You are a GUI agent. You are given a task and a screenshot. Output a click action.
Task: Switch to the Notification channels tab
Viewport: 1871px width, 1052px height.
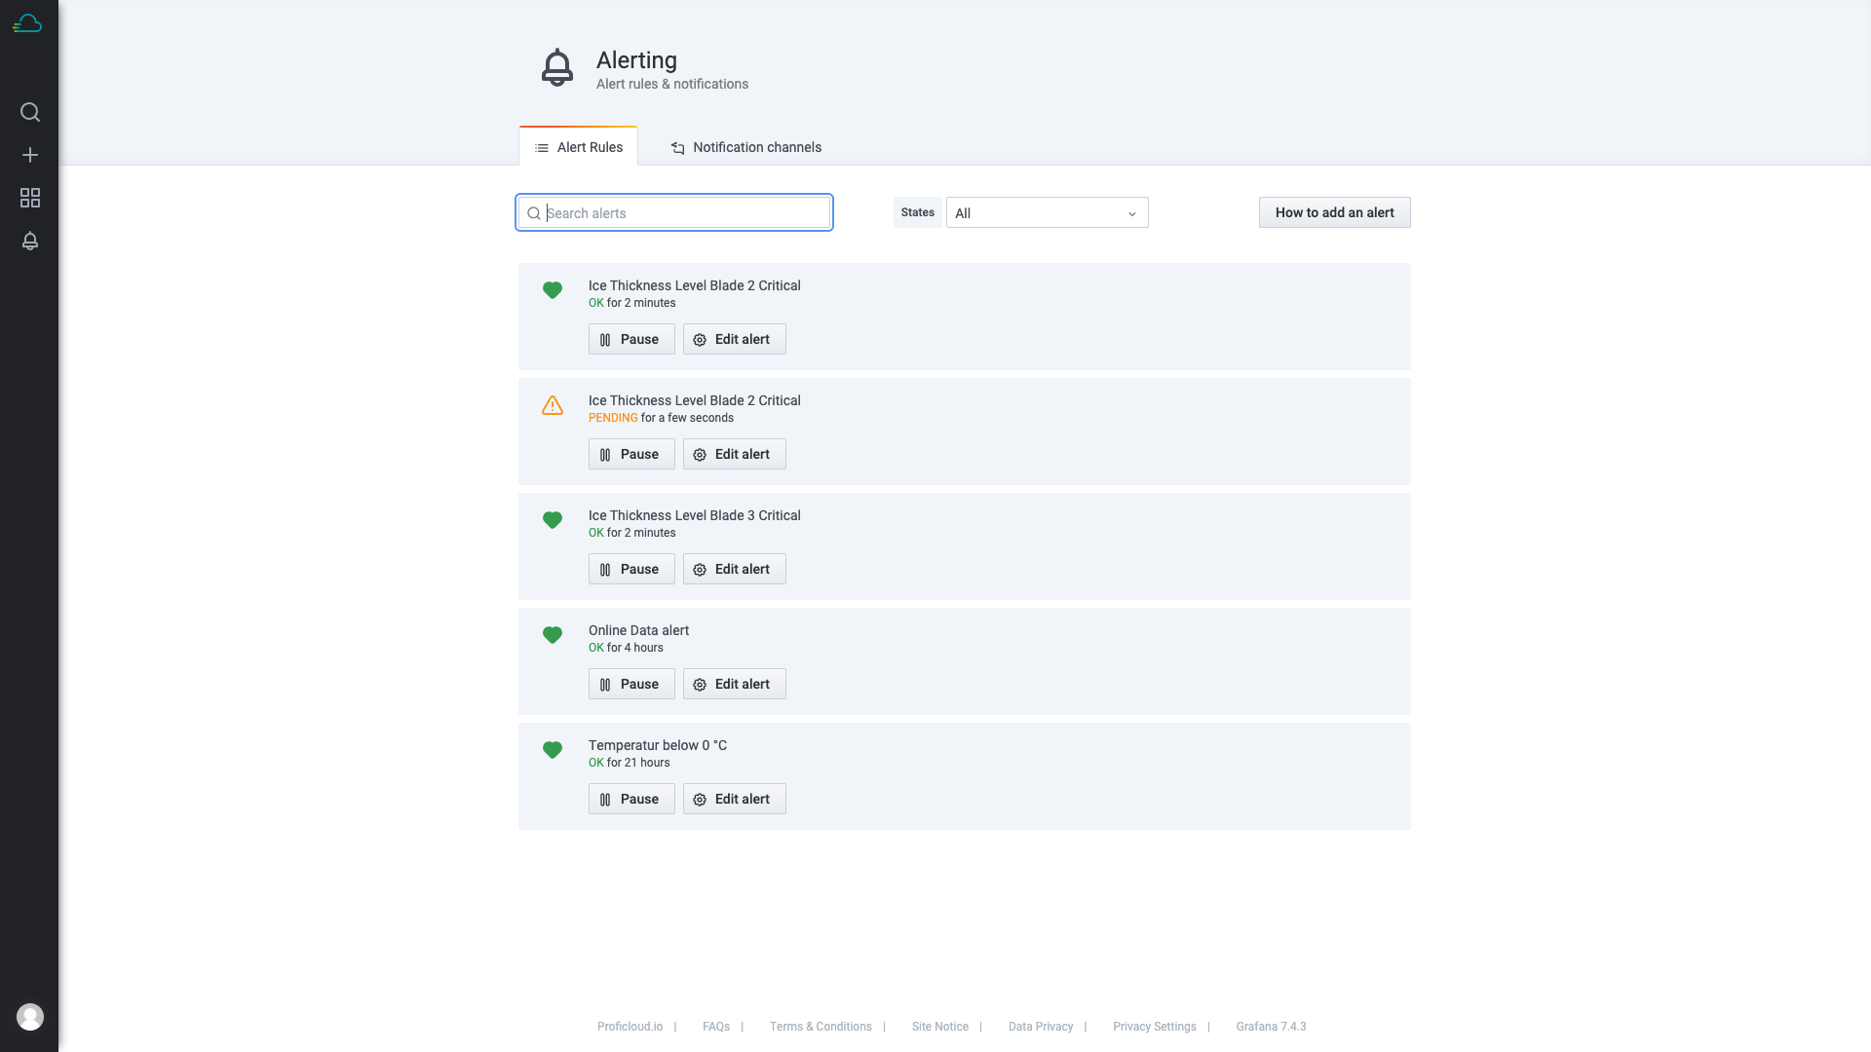[x=745, y=147]
